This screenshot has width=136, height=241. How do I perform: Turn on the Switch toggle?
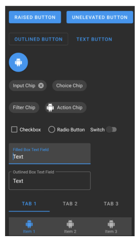111,129
